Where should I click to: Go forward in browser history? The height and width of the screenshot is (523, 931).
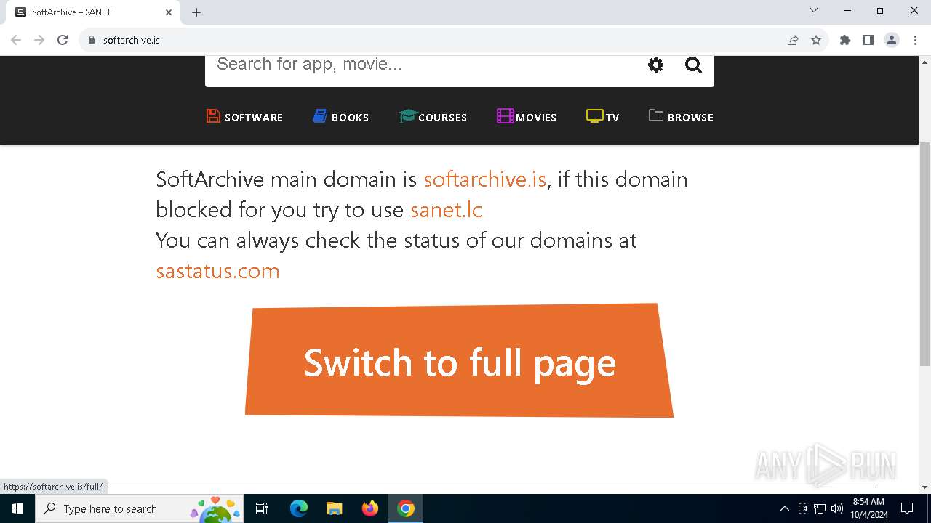39,40
